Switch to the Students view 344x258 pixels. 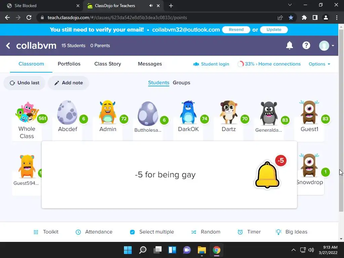[x=159, y=83]
